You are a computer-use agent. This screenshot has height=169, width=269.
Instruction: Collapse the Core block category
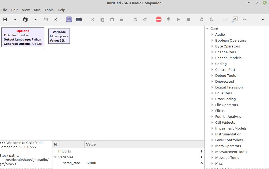[x=207, y=29]
